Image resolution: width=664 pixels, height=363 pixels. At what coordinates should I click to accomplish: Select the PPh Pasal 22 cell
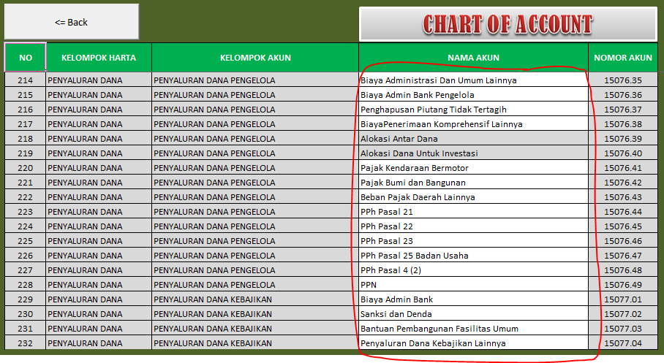point(473,226)
